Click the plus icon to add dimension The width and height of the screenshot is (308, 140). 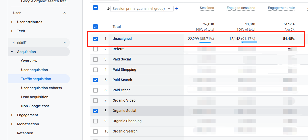coord(177,9)
